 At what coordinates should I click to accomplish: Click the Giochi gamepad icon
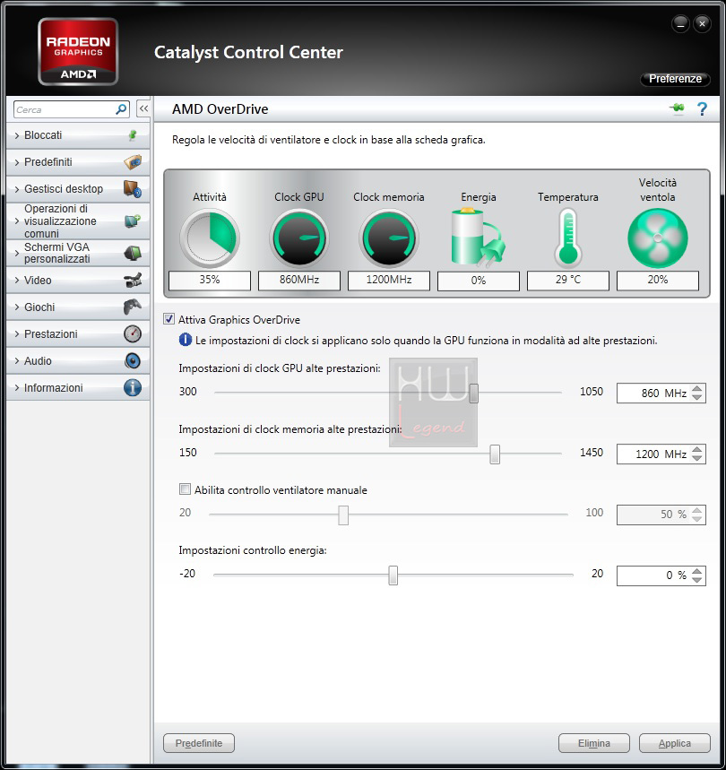click(133, 307)
